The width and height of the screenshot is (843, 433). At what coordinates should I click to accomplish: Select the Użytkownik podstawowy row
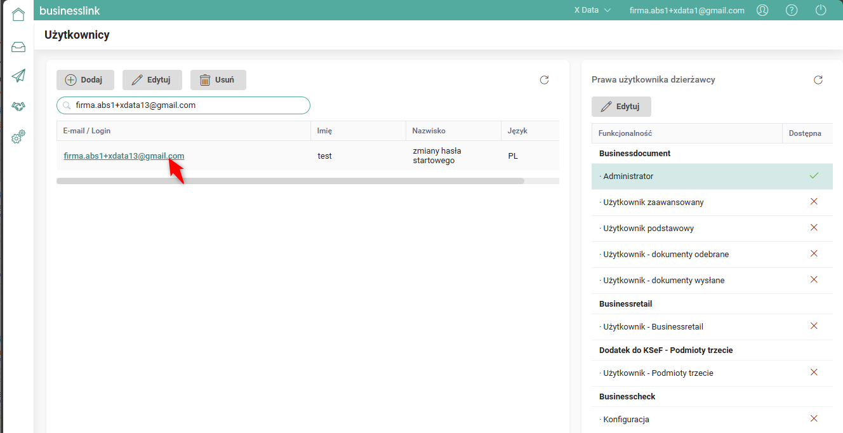(x=712, y=229)
